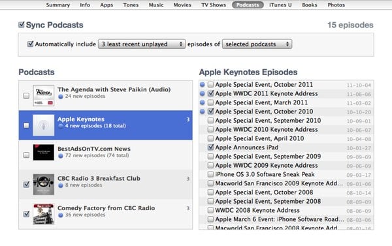Screen dimensions: 392x246
Task: Select 'The Agenda with Steve Paikin (Audio)' title
Action: pos(114,89)
